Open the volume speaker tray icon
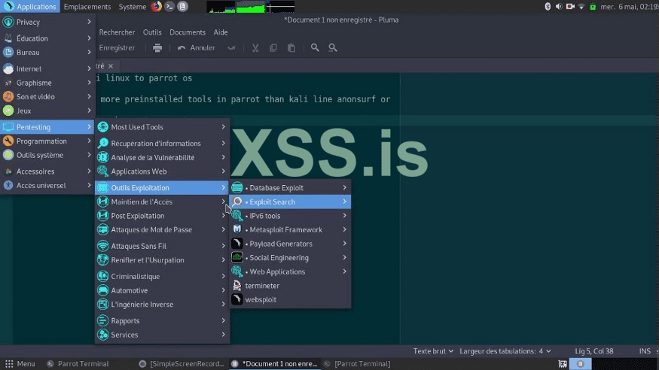659x370 pixels. (559, 6)
